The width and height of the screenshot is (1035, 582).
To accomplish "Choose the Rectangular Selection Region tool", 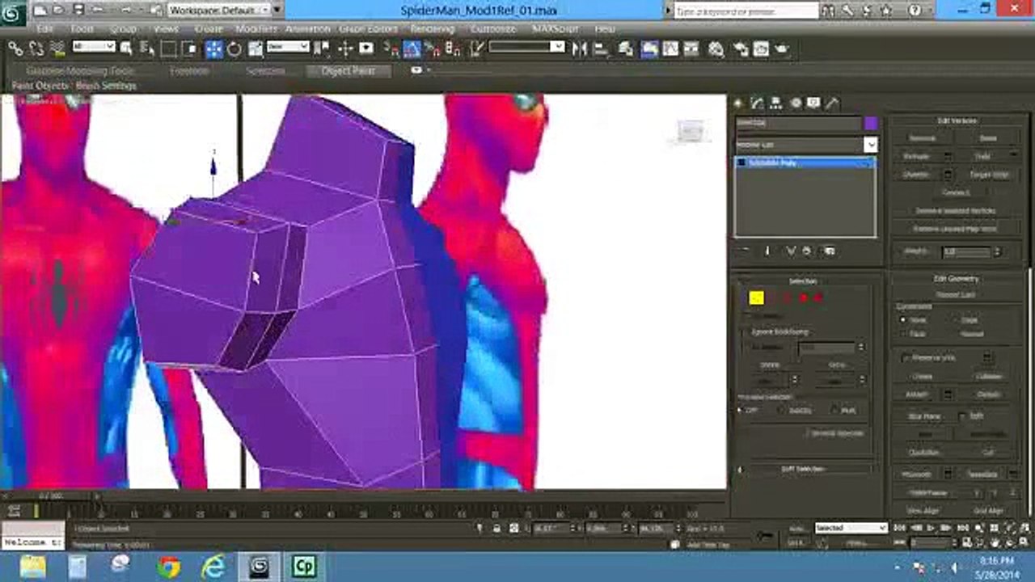I will point(167,48).
